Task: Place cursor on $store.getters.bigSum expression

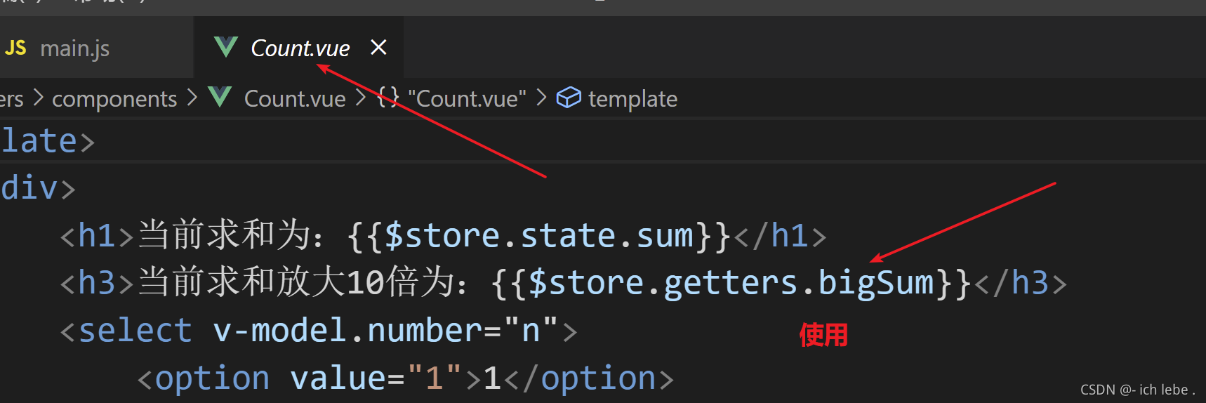Action: (x=731, y=283)
